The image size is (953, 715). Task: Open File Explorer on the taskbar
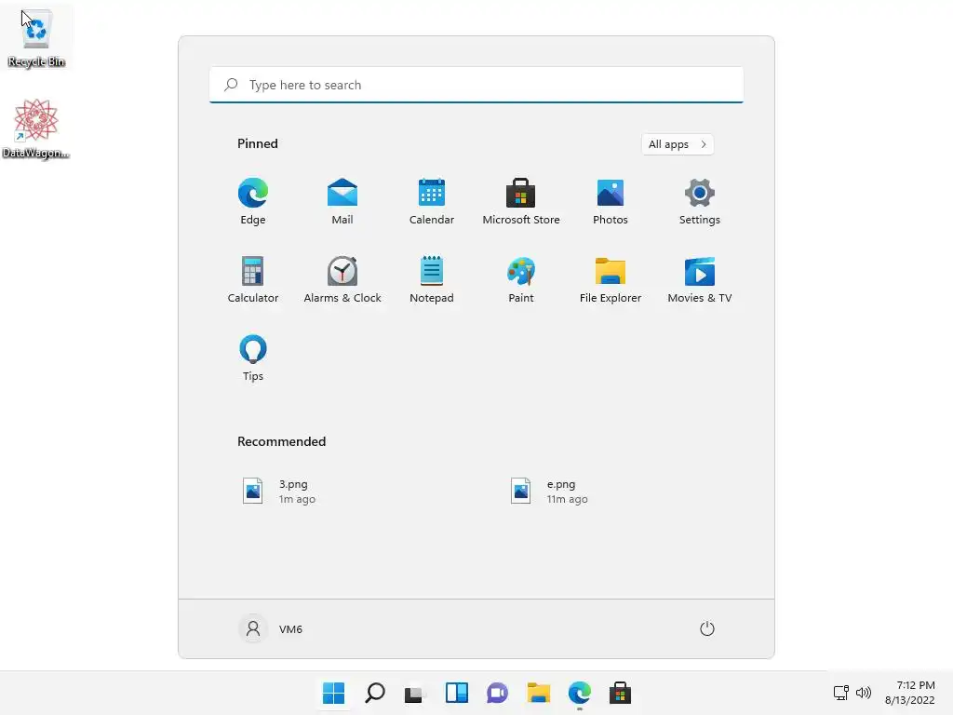point(539,693)
